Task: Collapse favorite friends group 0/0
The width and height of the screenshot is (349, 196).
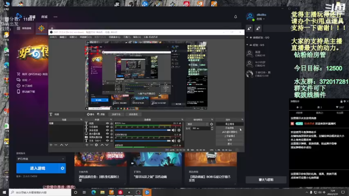Action: [247, 37]
